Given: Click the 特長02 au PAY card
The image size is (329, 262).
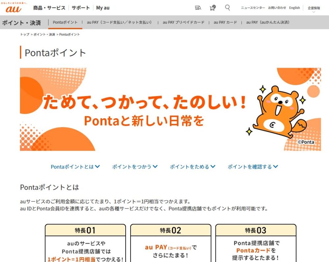Looking at the screenshot, I should point(170,243).
